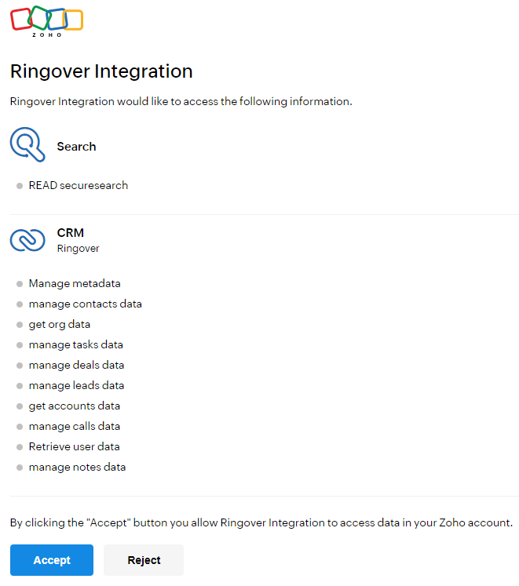Click the Search magnifier icon
519x586 pixels.
[x=27, y=144]
